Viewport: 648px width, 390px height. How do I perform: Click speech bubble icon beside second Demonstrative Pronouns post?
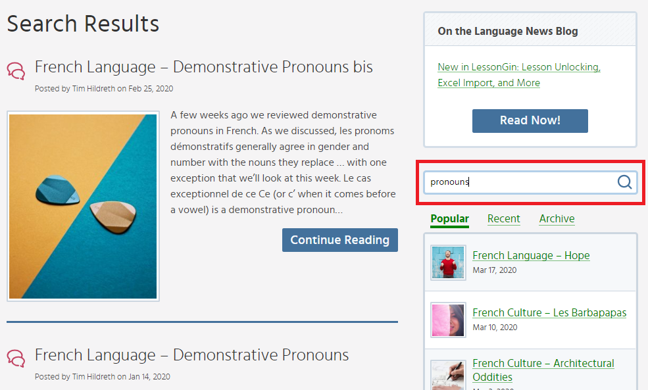[16, 358]
